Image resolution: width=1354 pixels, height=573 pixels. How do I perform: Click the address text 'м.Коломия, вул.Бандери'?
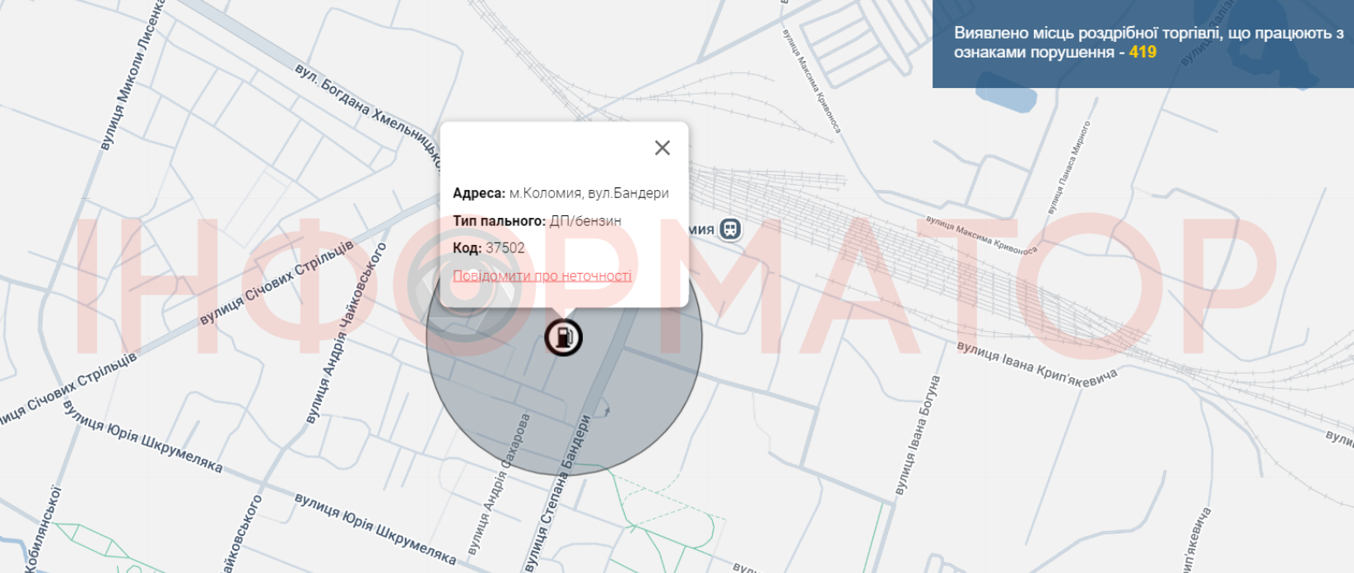[x=589, y=193]
